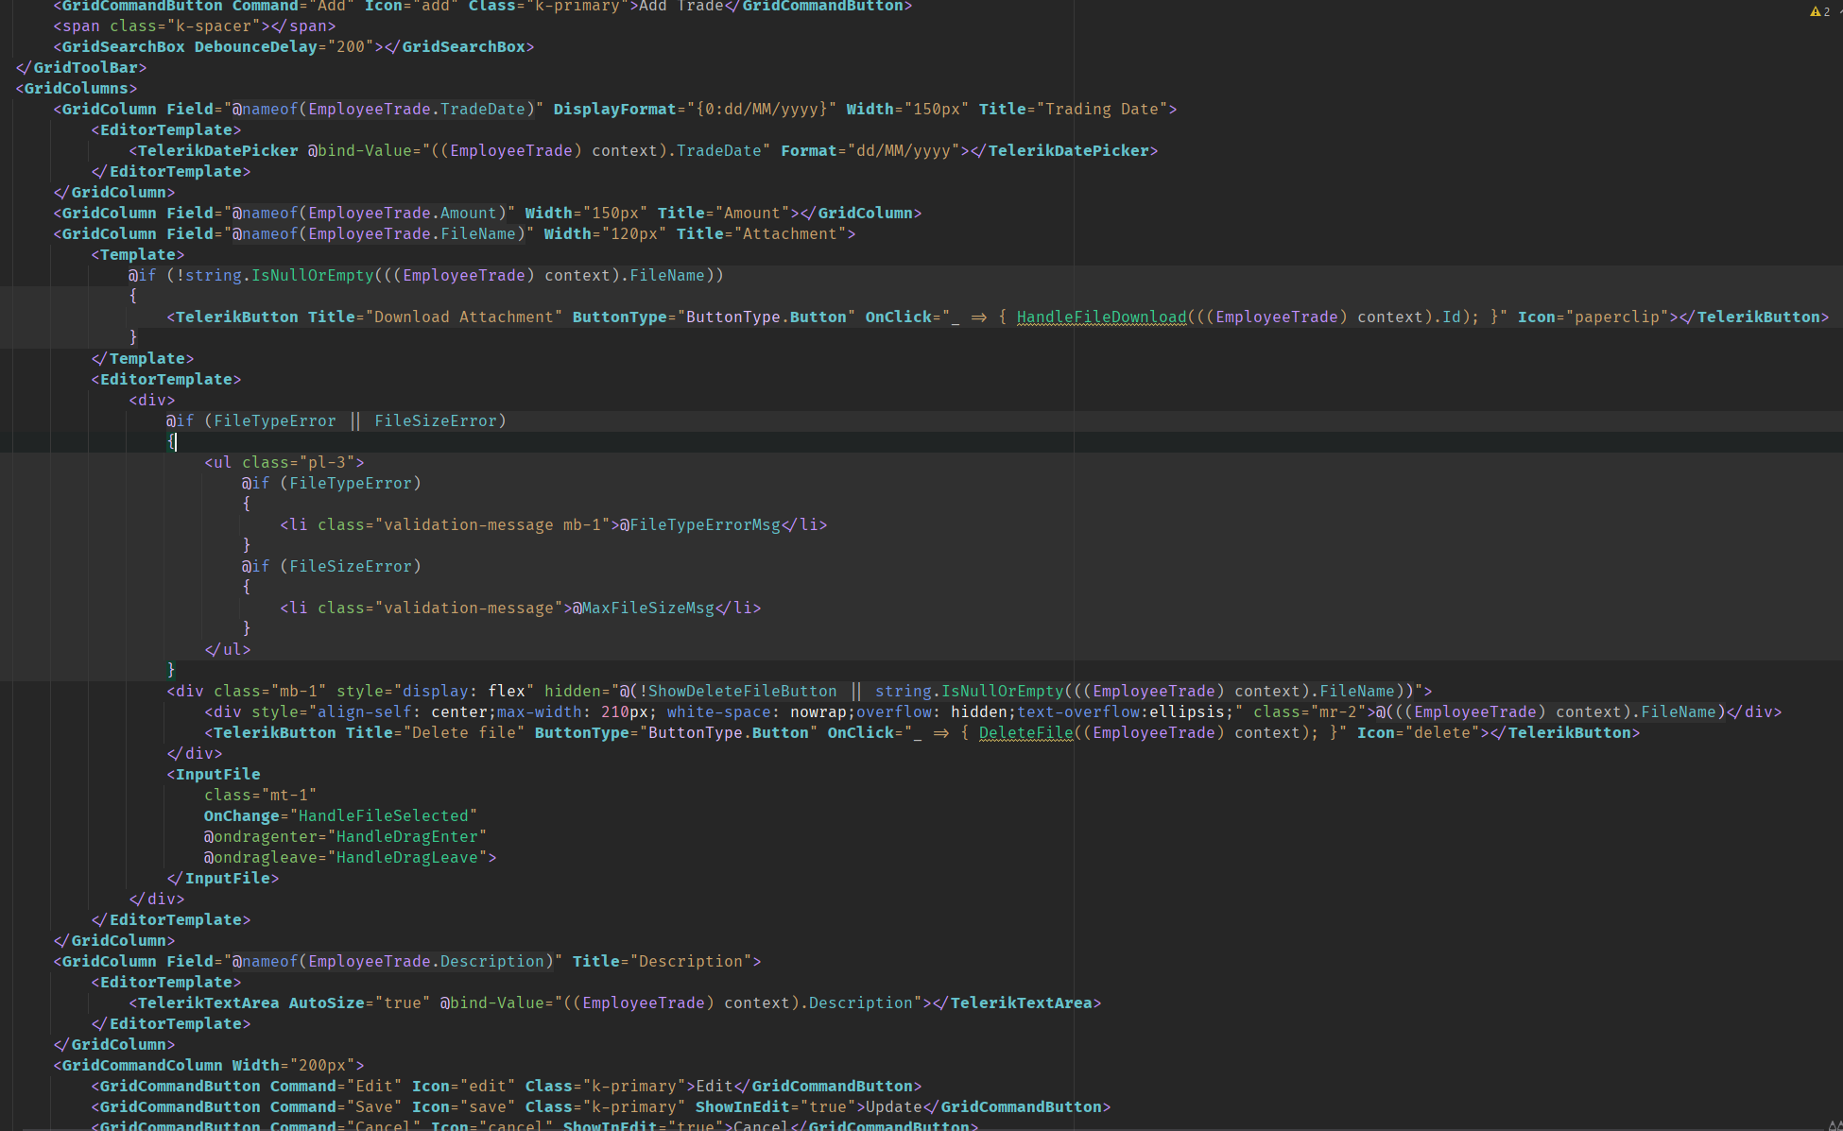The height and width of the screenshot is (1131, 1843).
Task: Click the underlined DeleteFile method reference
Action: pyautogui.click(x=1025, y=732)
